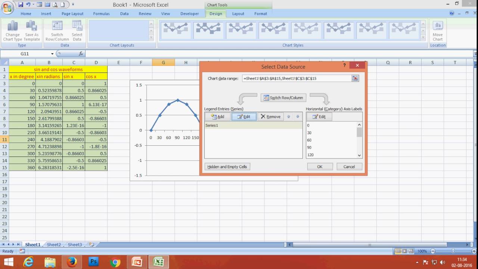Insert a new worksheet tab

(x=91, y=245)
